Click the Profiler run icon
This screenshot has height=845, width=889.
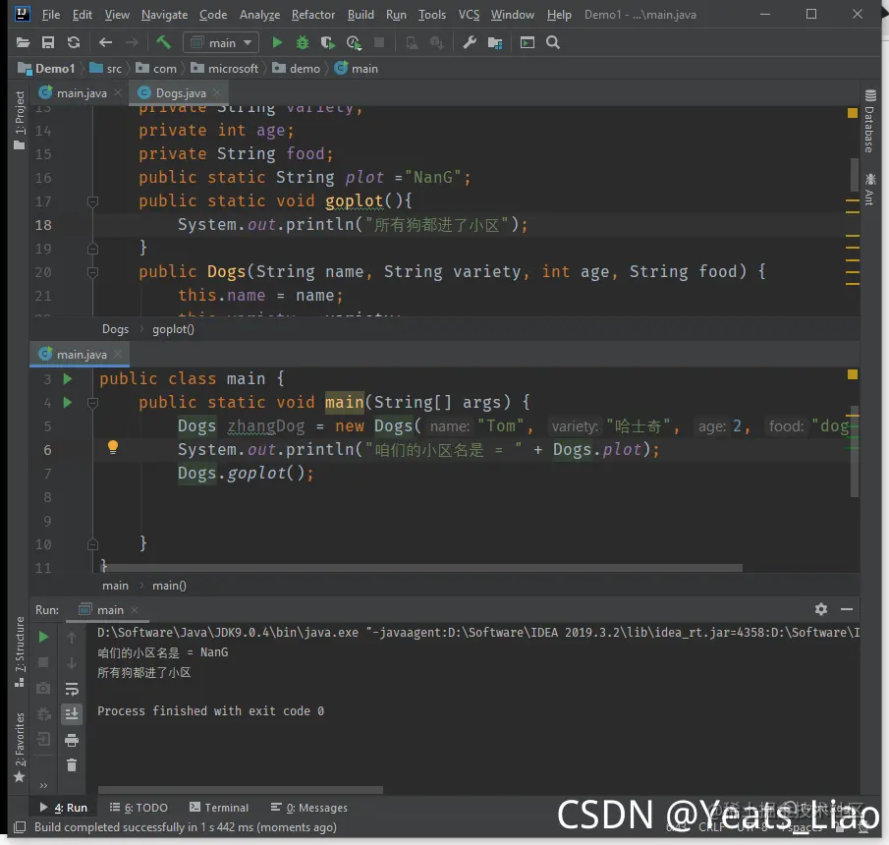pos(354,42)
